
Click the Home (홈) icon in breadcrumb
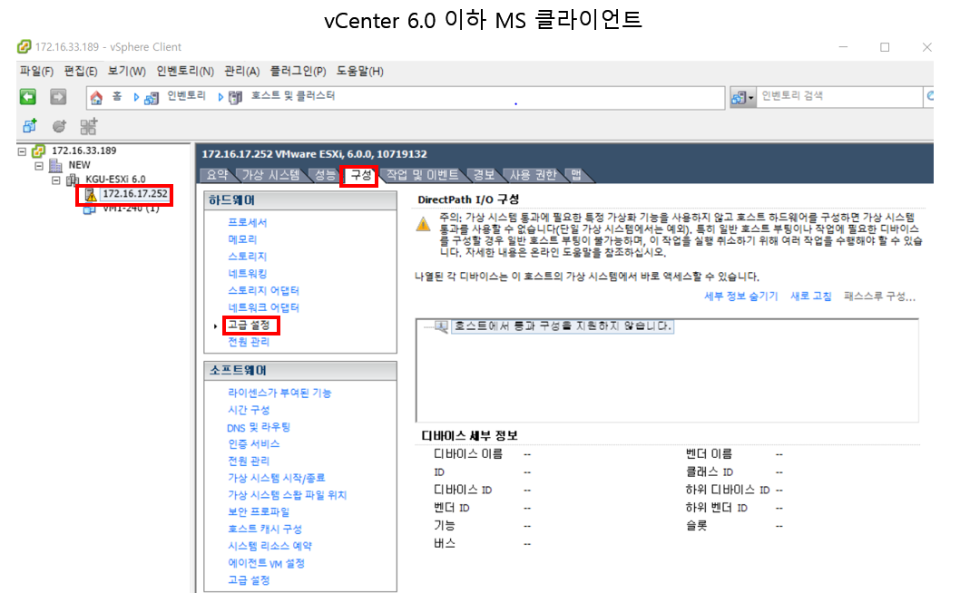(96, 97)
